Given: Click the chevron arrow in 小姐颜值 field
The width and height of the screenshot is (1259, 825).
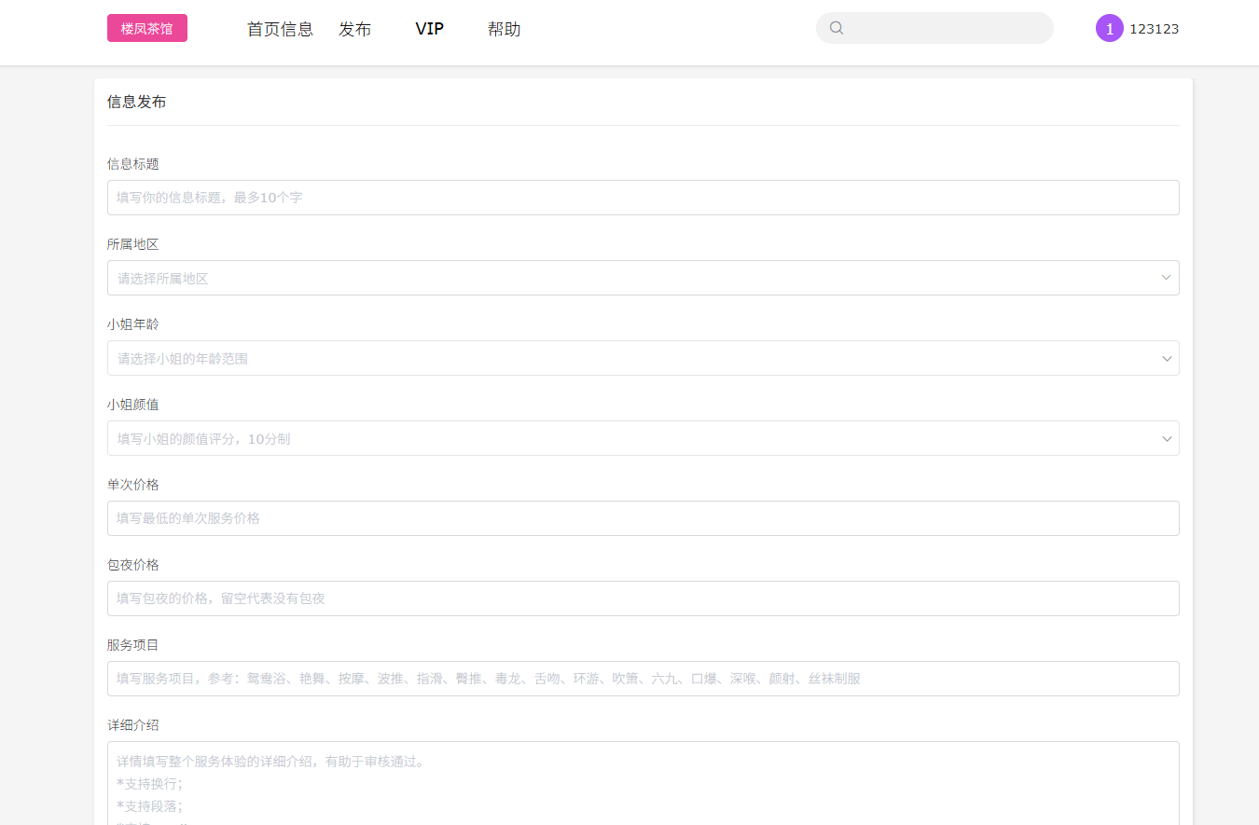Looking at the screenshot, I should pos(1166,438).
